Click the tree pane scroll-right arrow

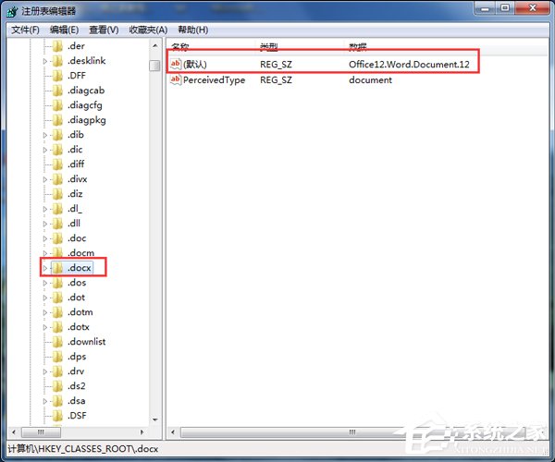(x=142, y=432)
